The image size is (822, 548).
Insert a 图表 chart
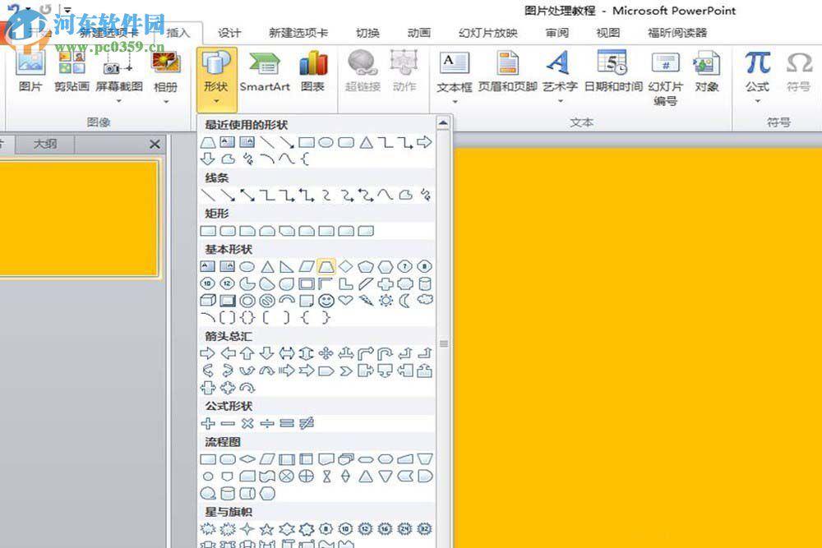(313, 72)
